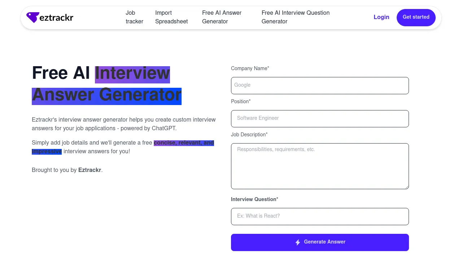Click the Google placeholder text box
The width and height of the screenshot is (462, 259).
click(x=320, y=86)
